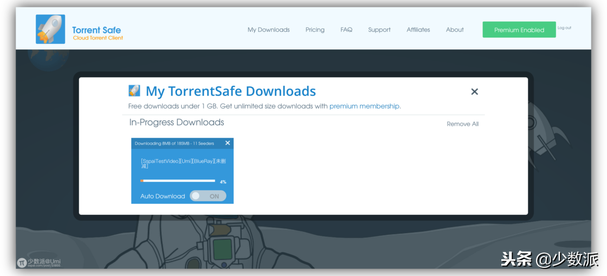Click the Log out link
The image size is (607, 276).
564,28
